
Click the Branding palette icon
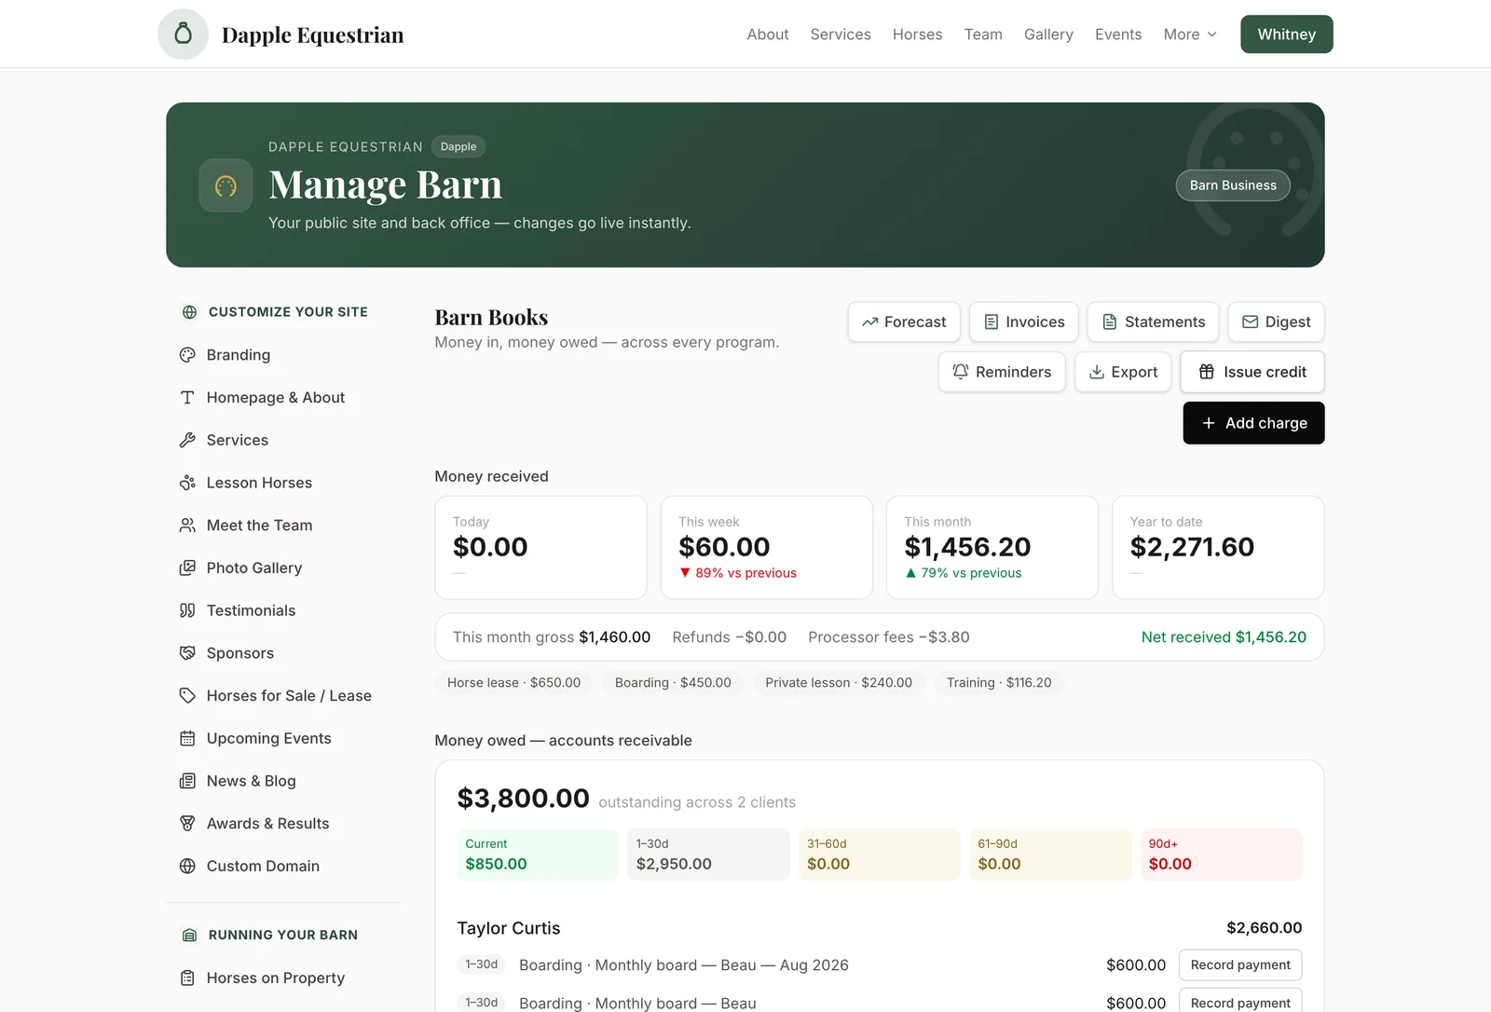[187, 355]
